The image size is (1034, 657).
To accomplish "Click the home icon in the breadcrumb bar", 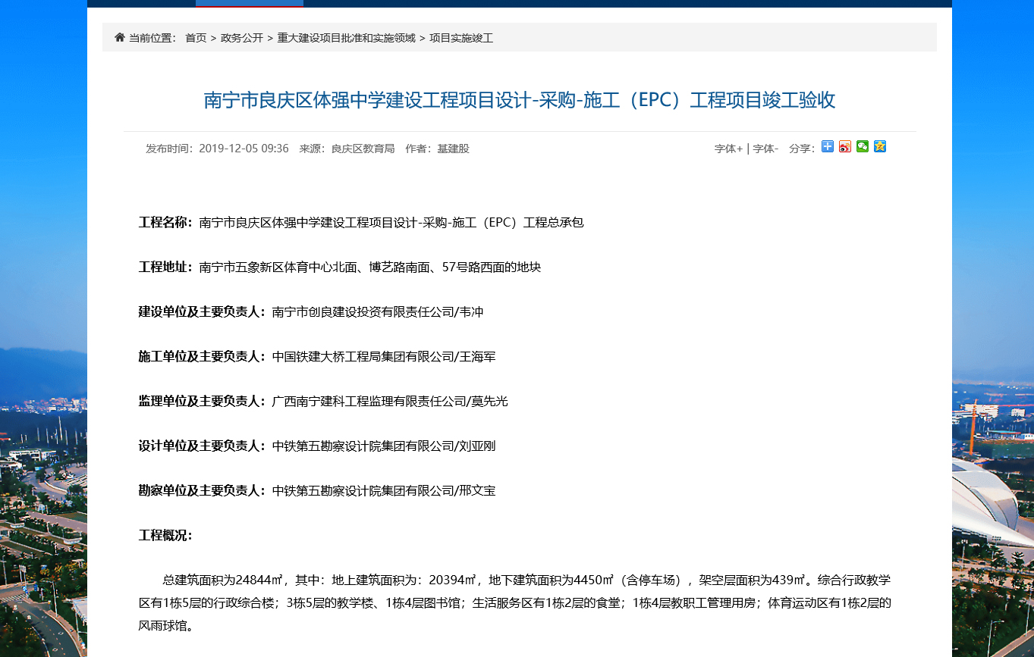I will [120, 37].
